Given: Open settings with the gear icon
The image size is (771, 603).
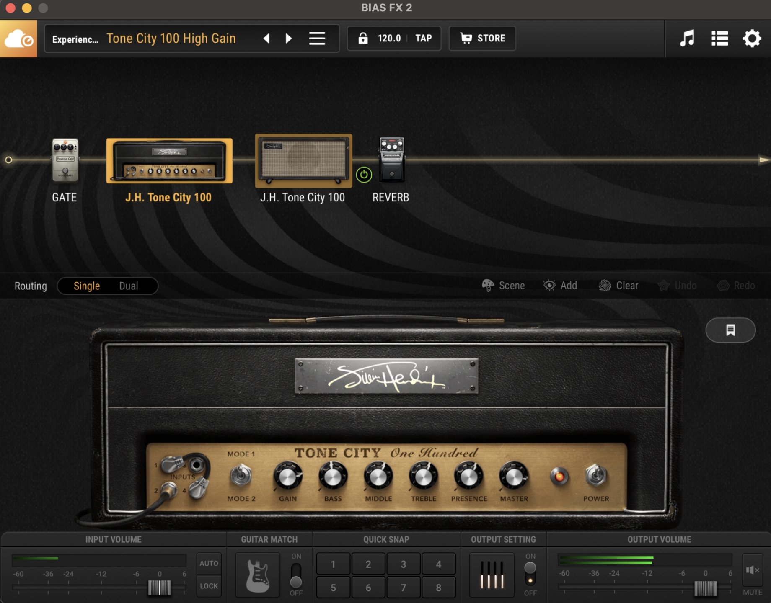Looking at the screenshot, I should pyautogui.click(x=752, y=39).
